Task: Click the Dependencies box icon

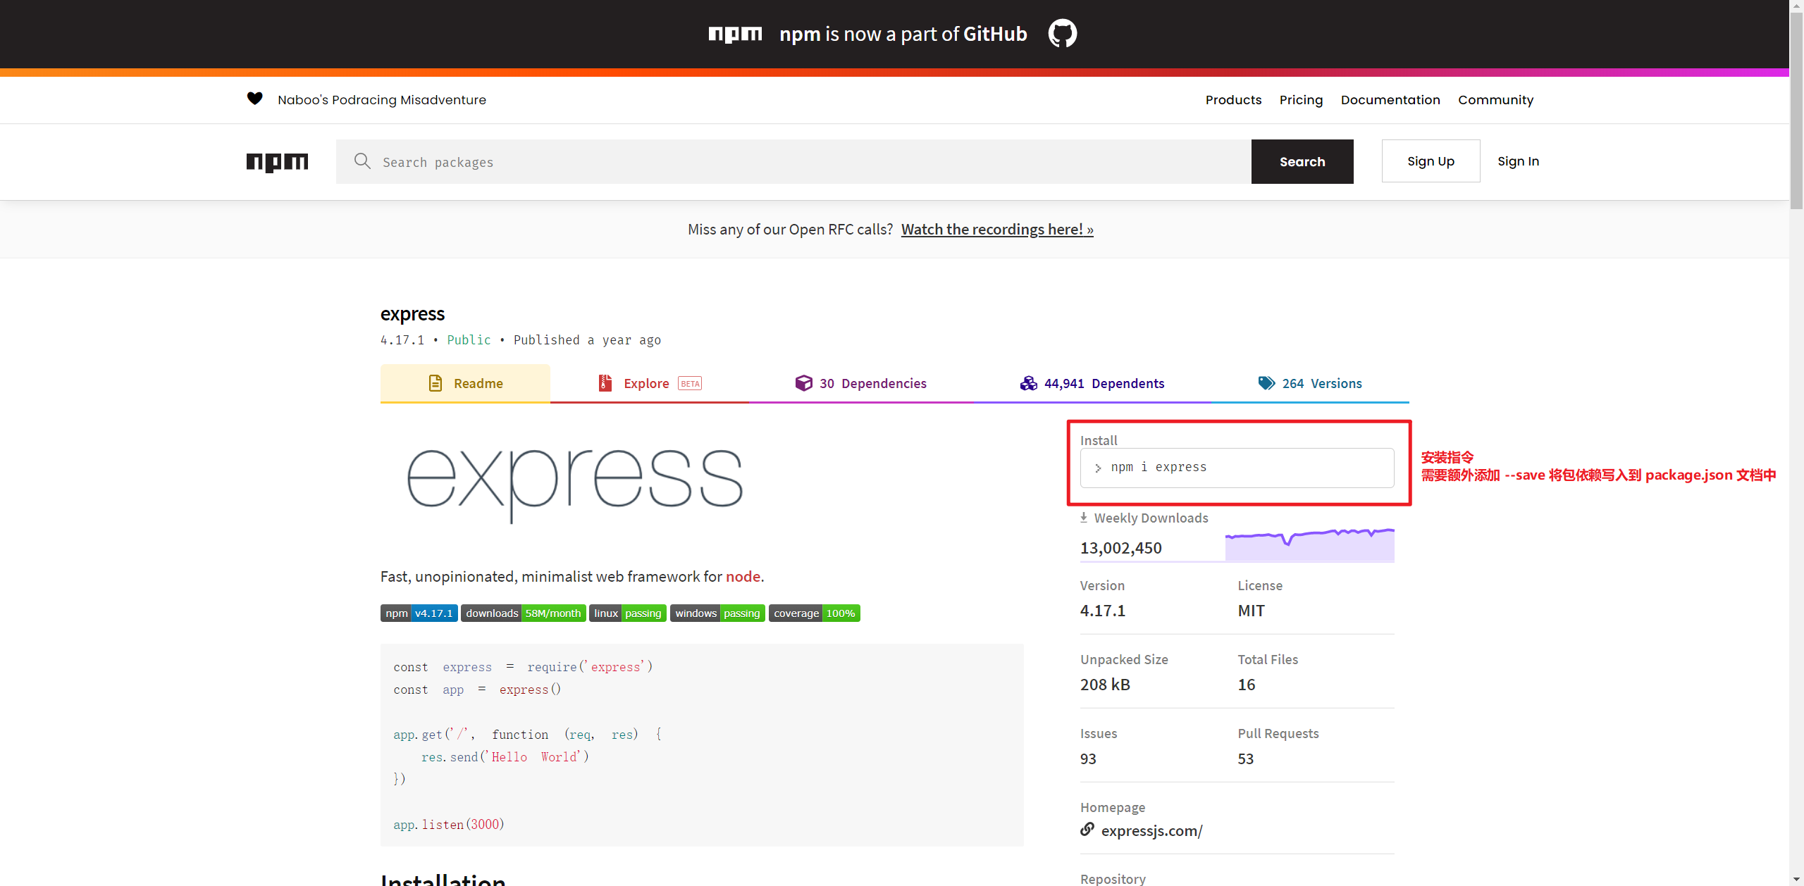Action: point(804,383)
